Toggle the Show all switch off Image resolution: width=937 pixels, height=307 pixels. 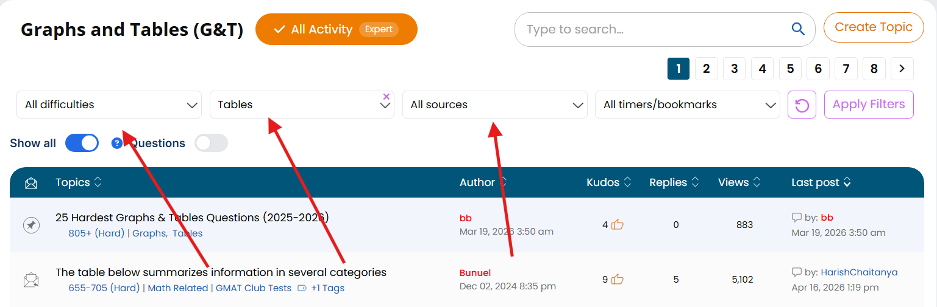click(x=82, y=143)
